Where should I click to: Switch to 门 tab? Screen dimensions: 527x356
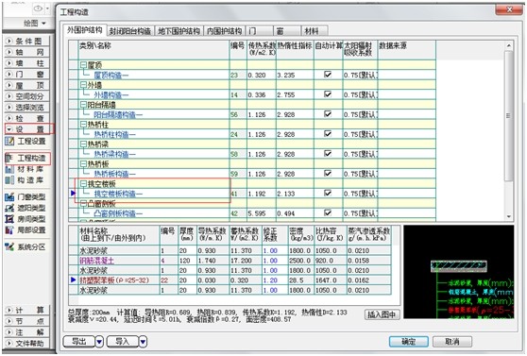[x=259, y=31]
